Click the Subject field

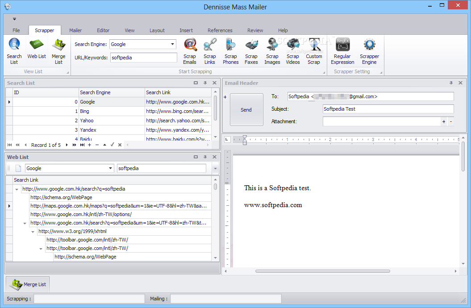coord(388,109)
